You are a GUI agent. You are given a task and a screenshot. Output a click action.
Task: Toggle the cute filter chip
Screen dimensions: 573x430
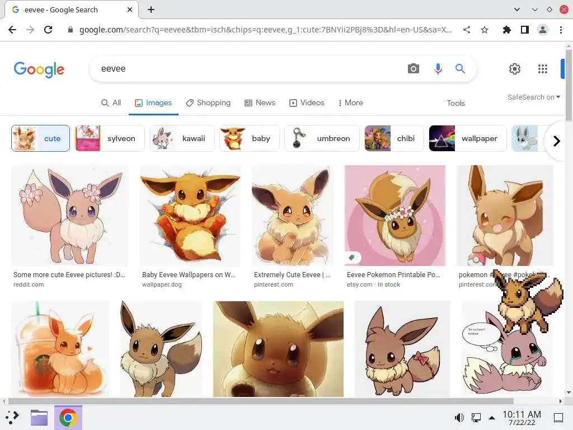point(40,138)
